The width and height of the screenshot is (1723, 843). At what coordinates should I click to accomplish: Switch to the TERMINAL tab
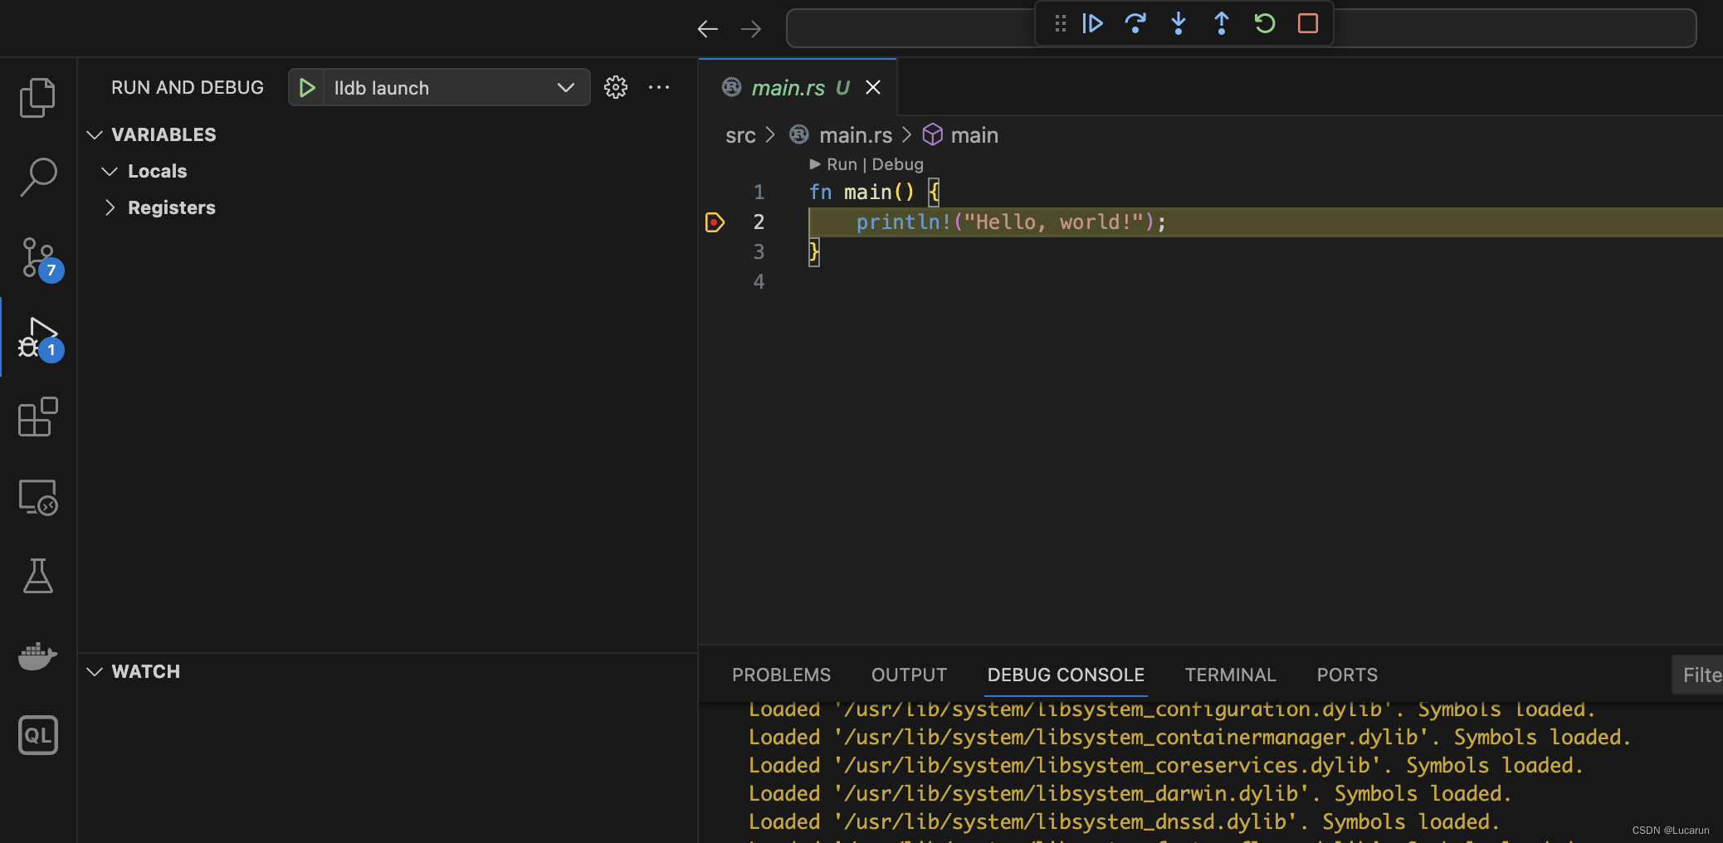click(x=1230, y=675)
